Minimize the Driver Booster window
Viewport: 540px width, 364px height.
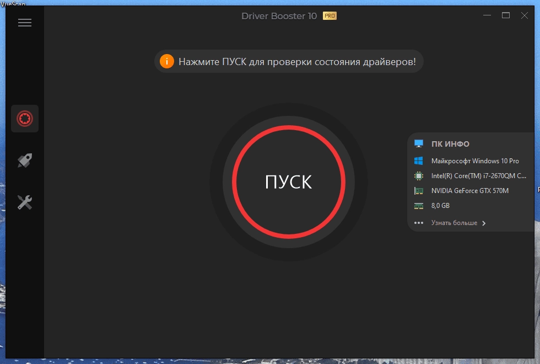(487, 15)
